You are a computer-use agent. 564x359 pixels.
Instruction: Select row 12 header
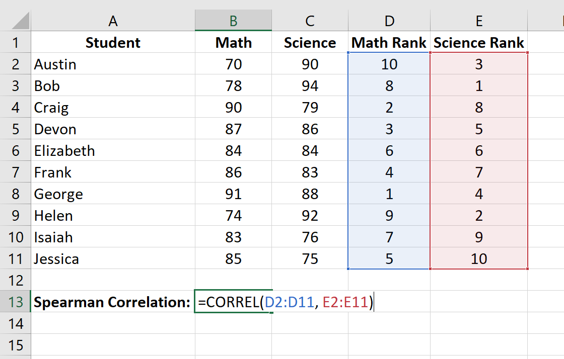(16, 280)
